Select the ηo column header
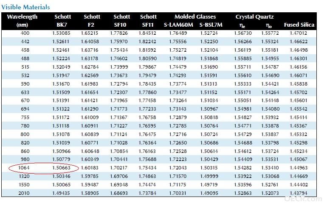 (x=269, y=25)
